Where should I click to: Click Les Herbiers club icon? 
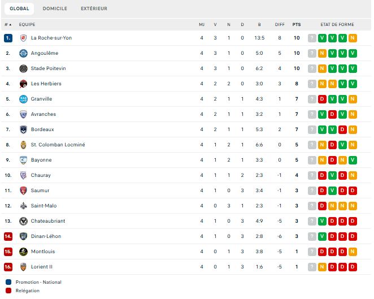23,84
